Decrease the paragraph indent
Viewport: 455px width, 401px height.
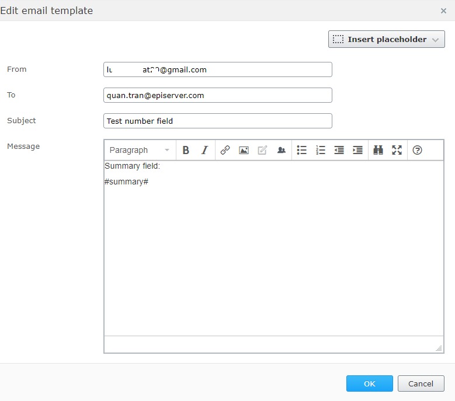(x=339, y=150)
